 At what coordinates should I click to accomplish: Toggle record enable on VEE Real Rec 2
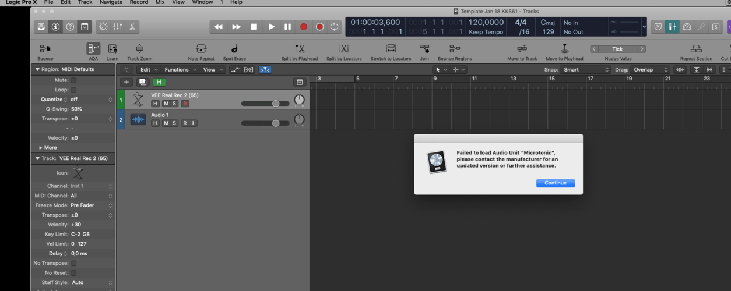[185, 104]
